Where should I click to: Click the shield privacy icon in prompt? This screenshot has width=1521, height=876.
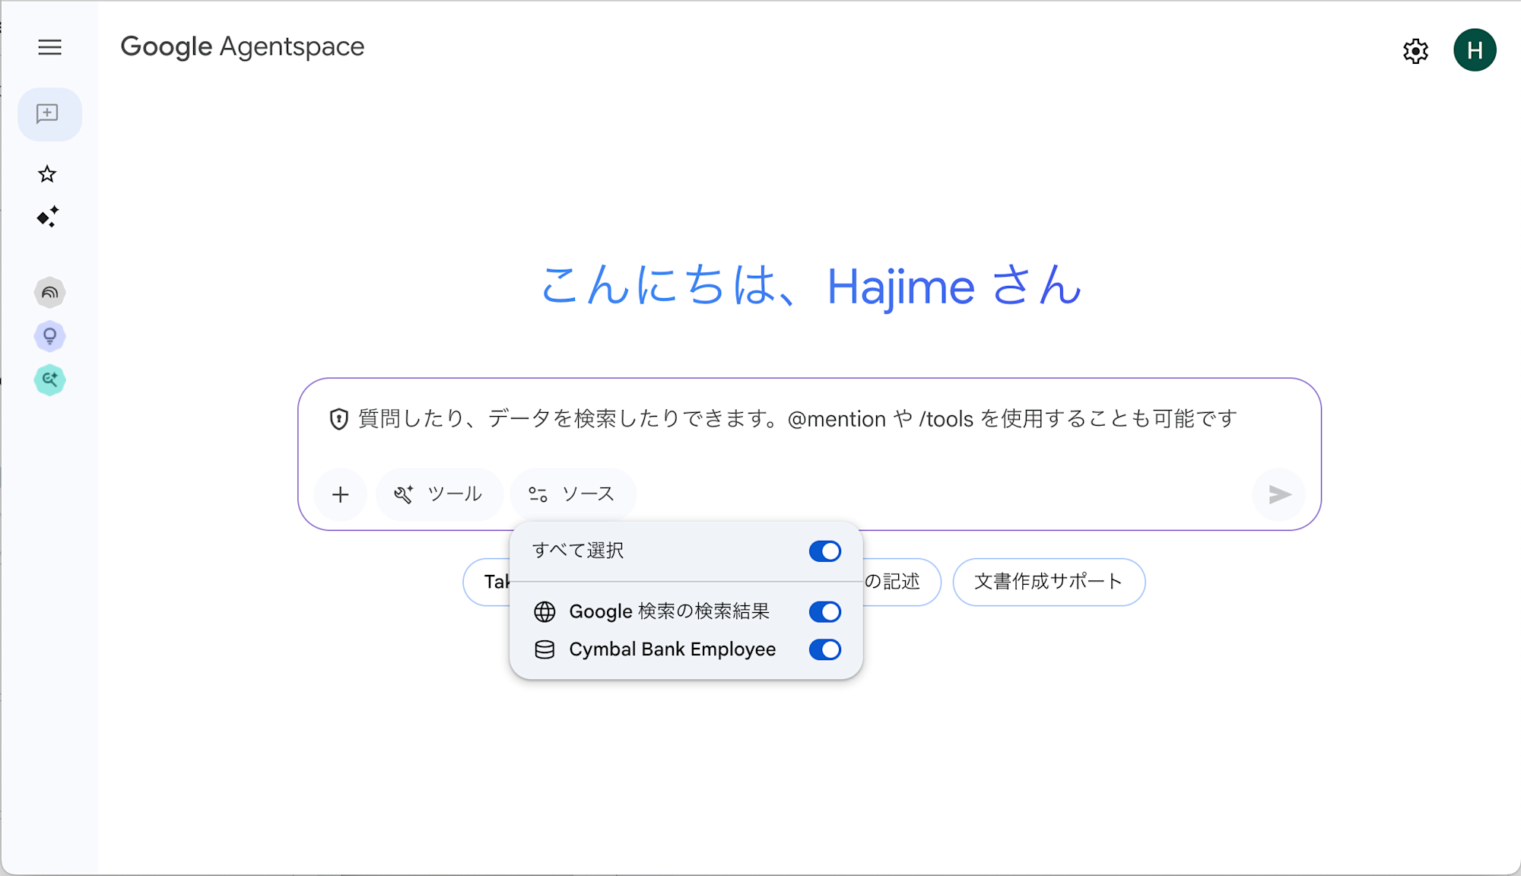click(338, 419)
